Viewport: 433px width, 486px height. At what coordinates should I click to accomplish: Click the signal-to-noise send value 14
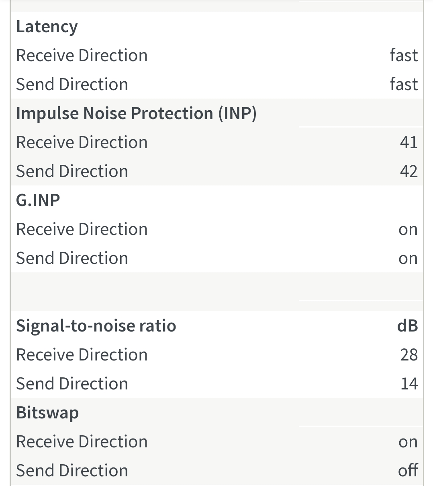(409, 384)
